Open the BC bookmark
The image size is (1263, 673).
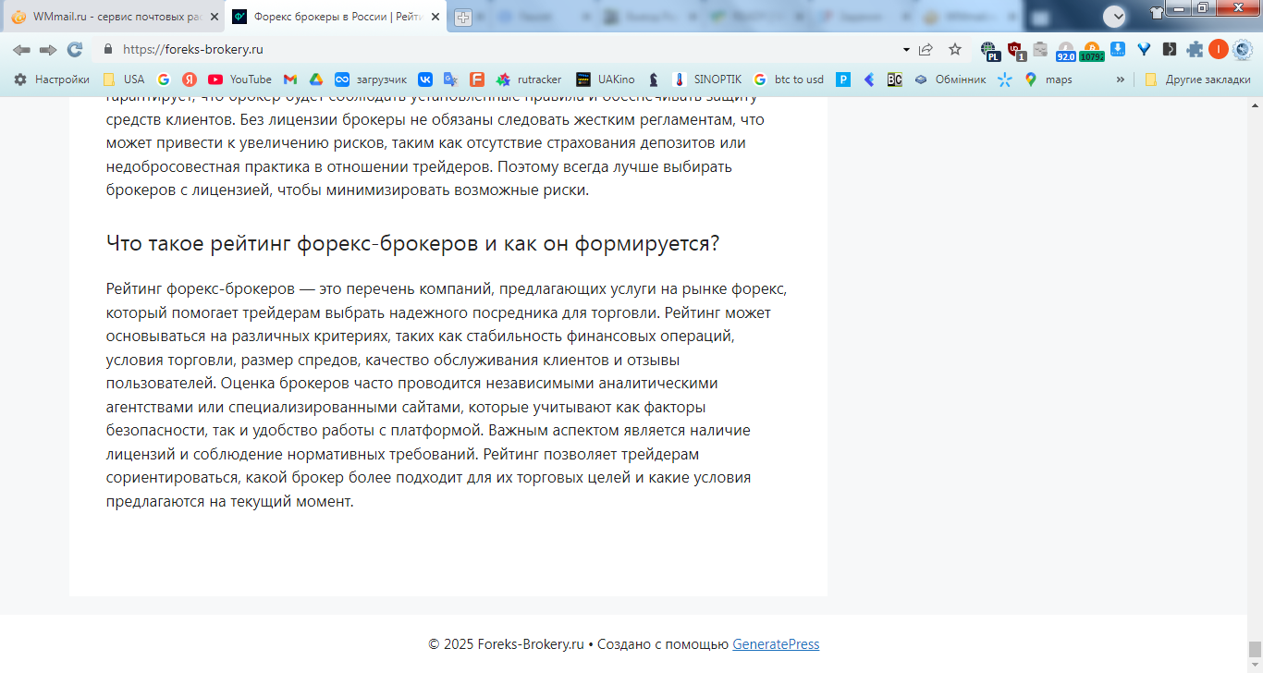click(895, 80)
